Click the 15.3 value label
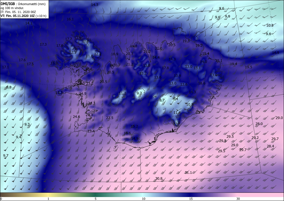Image resolution: width=284 pixels, height=201 pixels. coord(54,63)
